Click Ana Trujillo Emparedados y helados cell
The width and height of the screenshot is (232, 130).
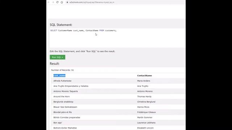(71, 86)
